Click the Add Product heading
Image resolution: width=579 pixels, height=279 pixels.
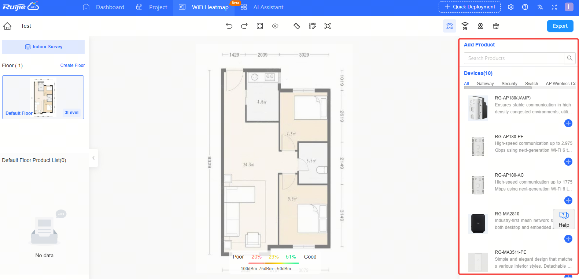point(479,45)
